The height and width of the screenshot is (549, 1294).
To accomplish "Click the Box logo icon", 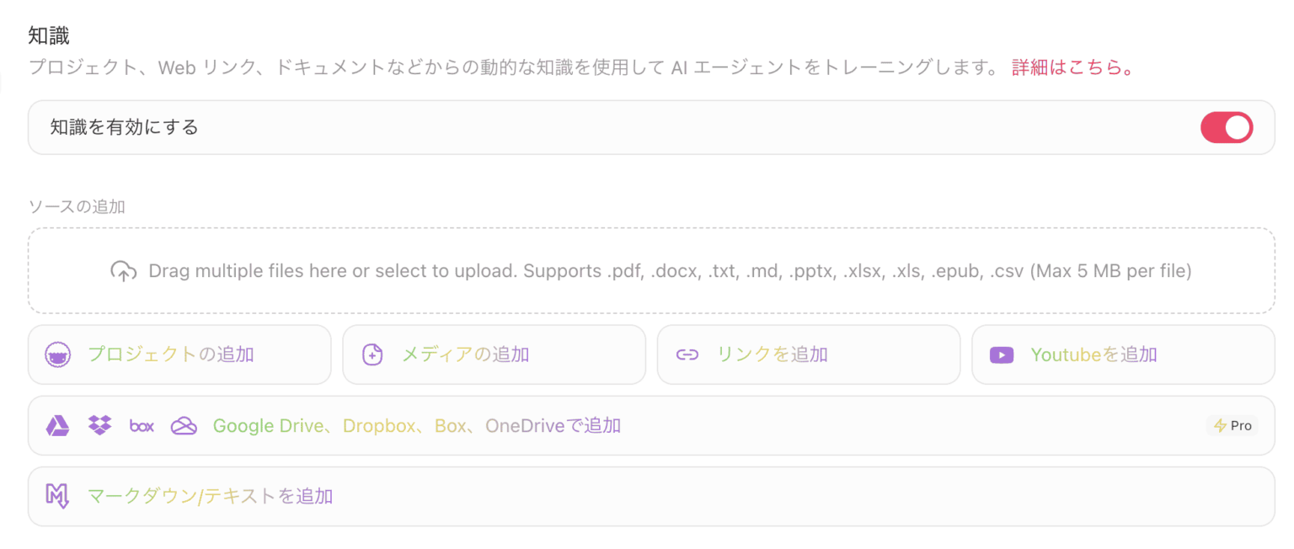I will 142,426.
